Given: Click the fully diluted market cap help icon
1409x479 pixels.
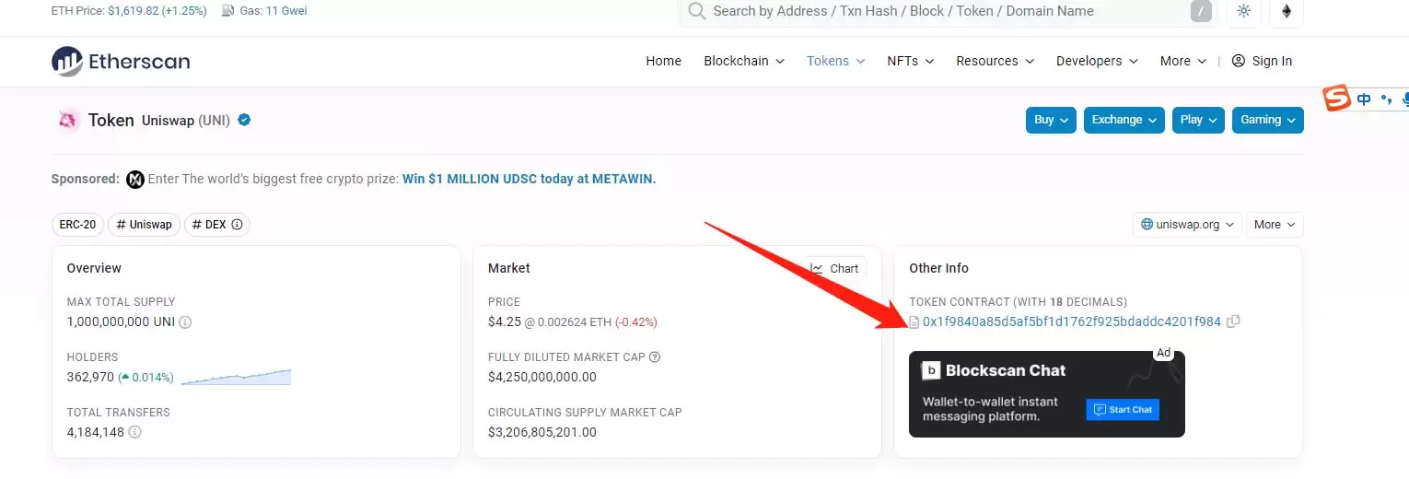Looking at the screenshot, I should (655, 357).
